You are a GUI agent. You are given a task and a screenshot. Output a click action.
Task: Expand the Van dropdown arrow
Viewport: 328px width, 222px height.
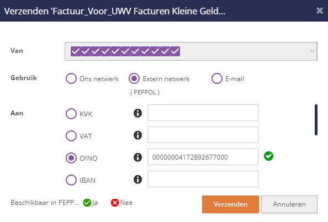tap(313, 51)
